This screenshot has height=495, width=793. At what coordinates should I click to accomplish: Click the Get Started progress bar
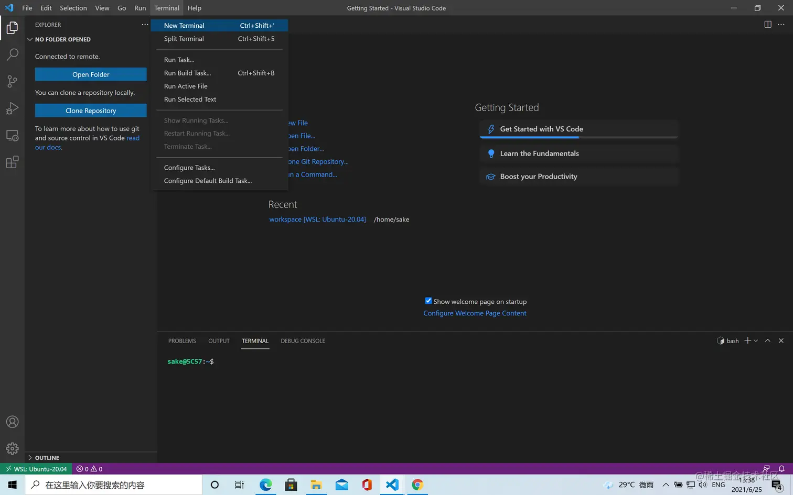pyautogui.click(x=578, y=137)
